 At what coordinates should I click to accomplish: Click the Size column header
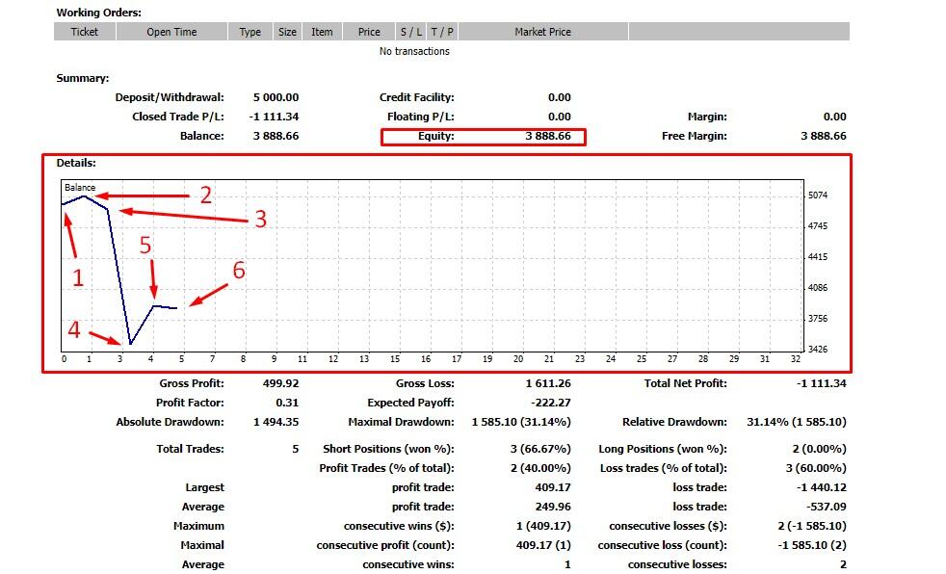point(286,31)
